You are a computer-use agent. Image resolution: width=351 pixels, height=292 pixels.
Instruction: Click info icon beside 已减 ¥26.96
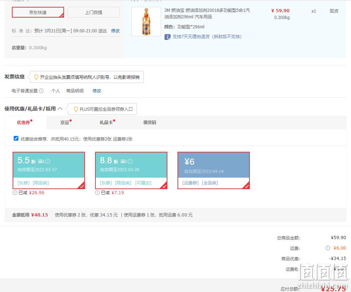(15, 192)
